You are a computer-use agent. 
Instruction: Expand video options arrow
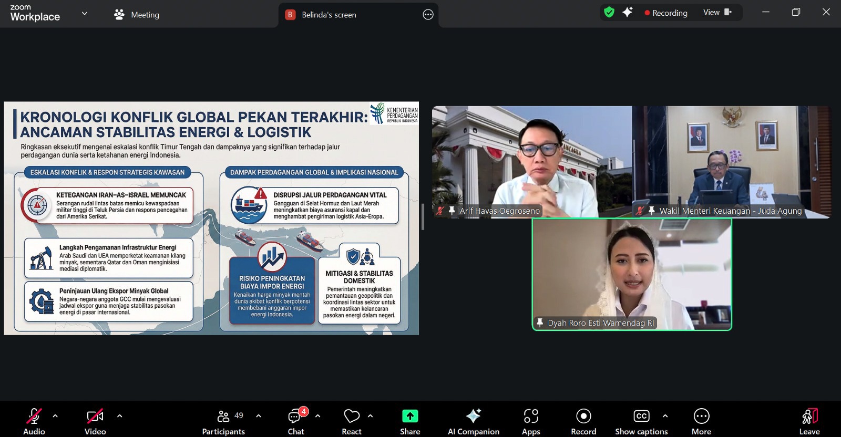[120, 416]
